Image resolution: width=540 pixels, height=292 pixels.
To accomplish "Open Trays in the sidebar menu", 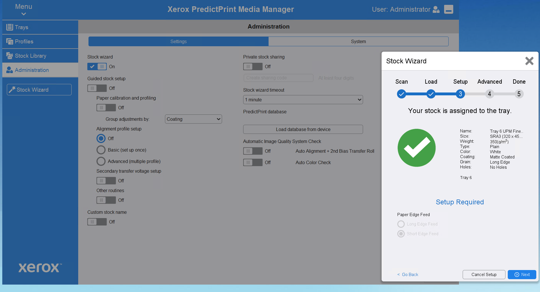I will pyautogui.click(x=40, y=27).
